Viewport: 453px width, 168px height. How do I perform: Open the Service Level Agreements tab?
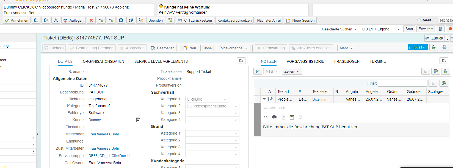point(161,61)
